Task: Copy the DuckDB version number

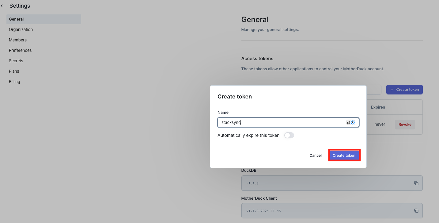Action: point(416,183)
